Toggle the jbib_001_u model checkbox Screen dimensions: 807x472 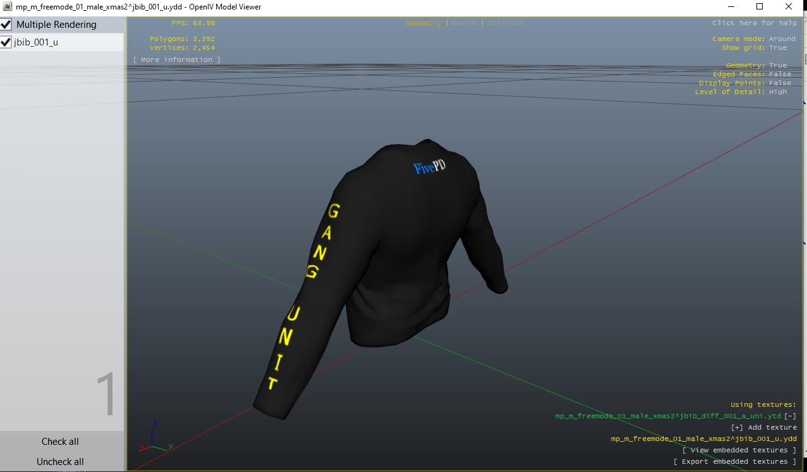(6, 42)
